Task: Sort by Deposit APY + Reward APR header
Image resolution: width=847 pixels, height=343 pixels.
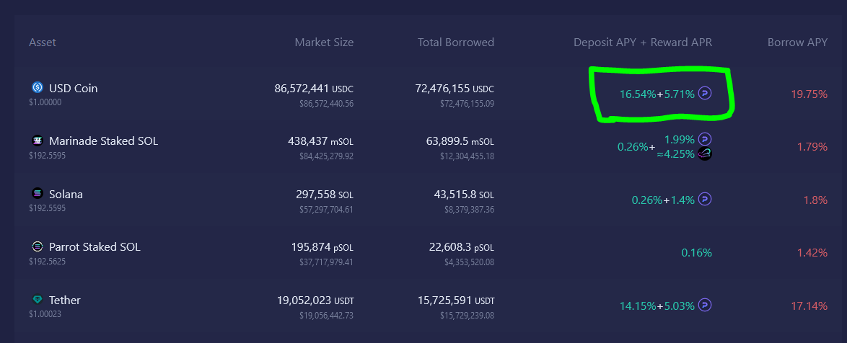Action: (643, 42)
